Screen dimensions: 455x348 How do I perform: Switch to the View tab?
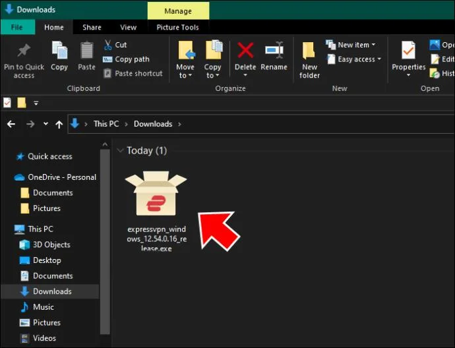pos(129,27)
